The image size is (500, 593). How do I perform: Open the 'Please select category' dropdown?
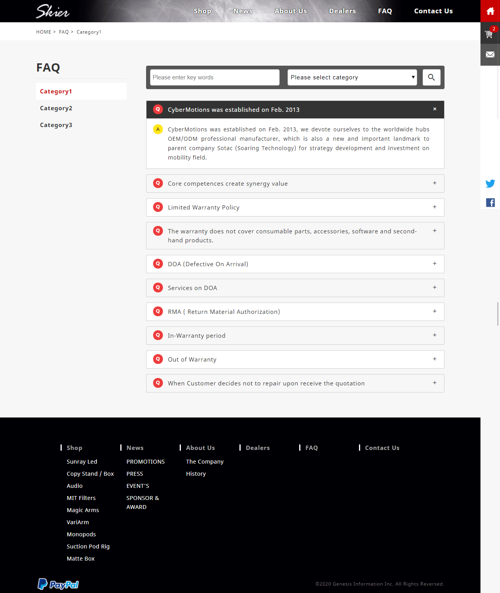point(352,77)
